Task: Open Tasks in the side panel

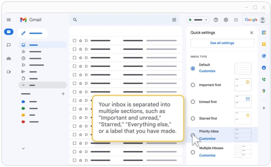Action: [264, 56]
